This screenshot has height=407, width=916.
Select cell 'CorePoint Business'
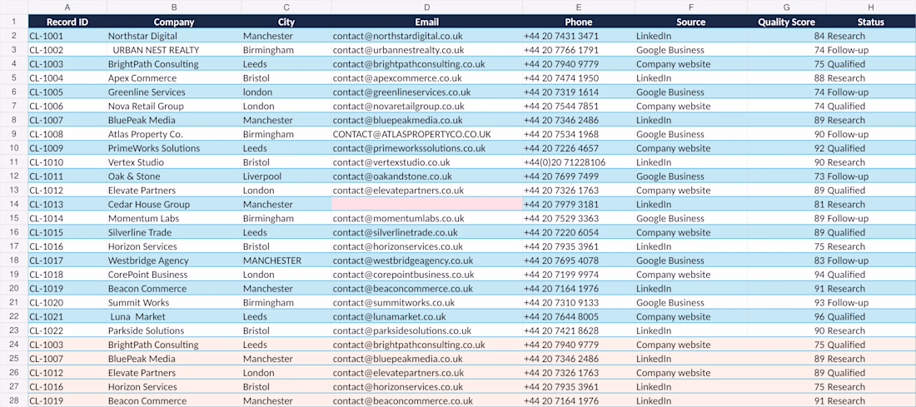click(174, 275)
